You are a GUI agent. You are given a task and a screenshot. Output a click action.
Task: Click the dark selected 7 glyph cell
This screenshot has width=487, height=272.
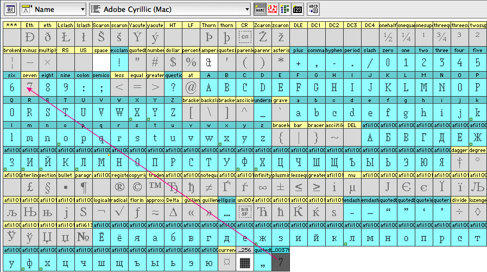[280, 262]
